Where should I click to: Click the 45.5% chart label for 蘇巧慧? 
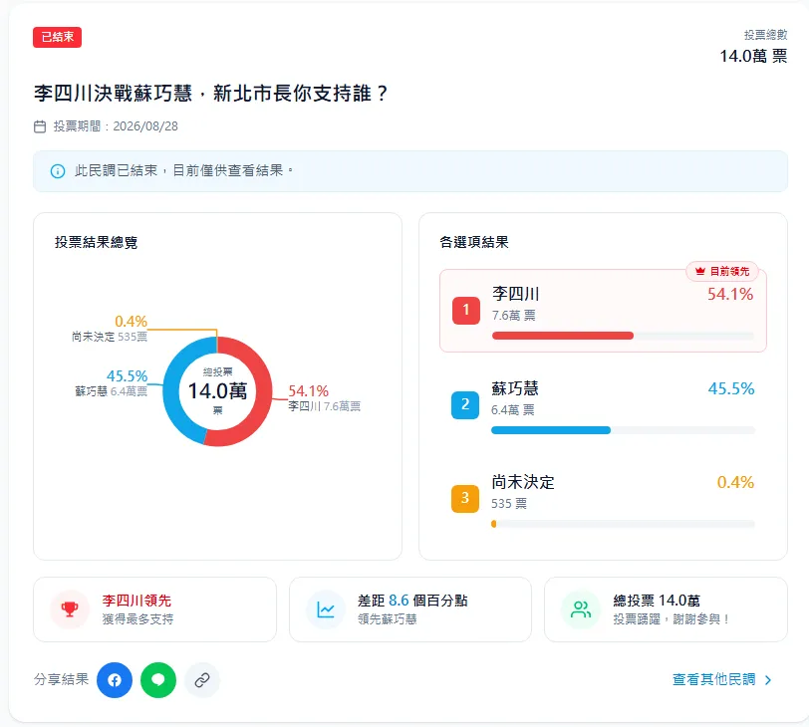point(127,375)
